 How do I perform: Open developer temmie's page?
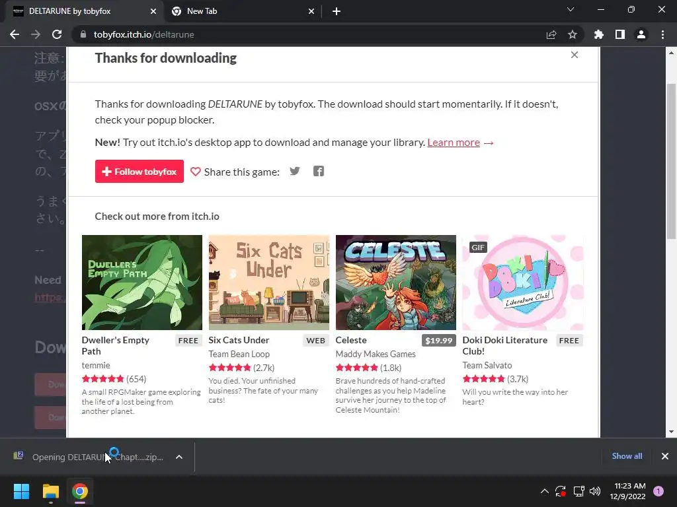(96, 365)
